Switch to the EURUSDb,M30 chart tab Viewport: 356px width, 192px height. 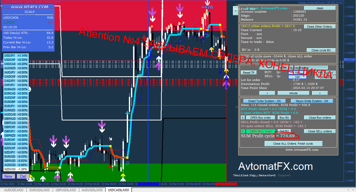click(39, 190)
